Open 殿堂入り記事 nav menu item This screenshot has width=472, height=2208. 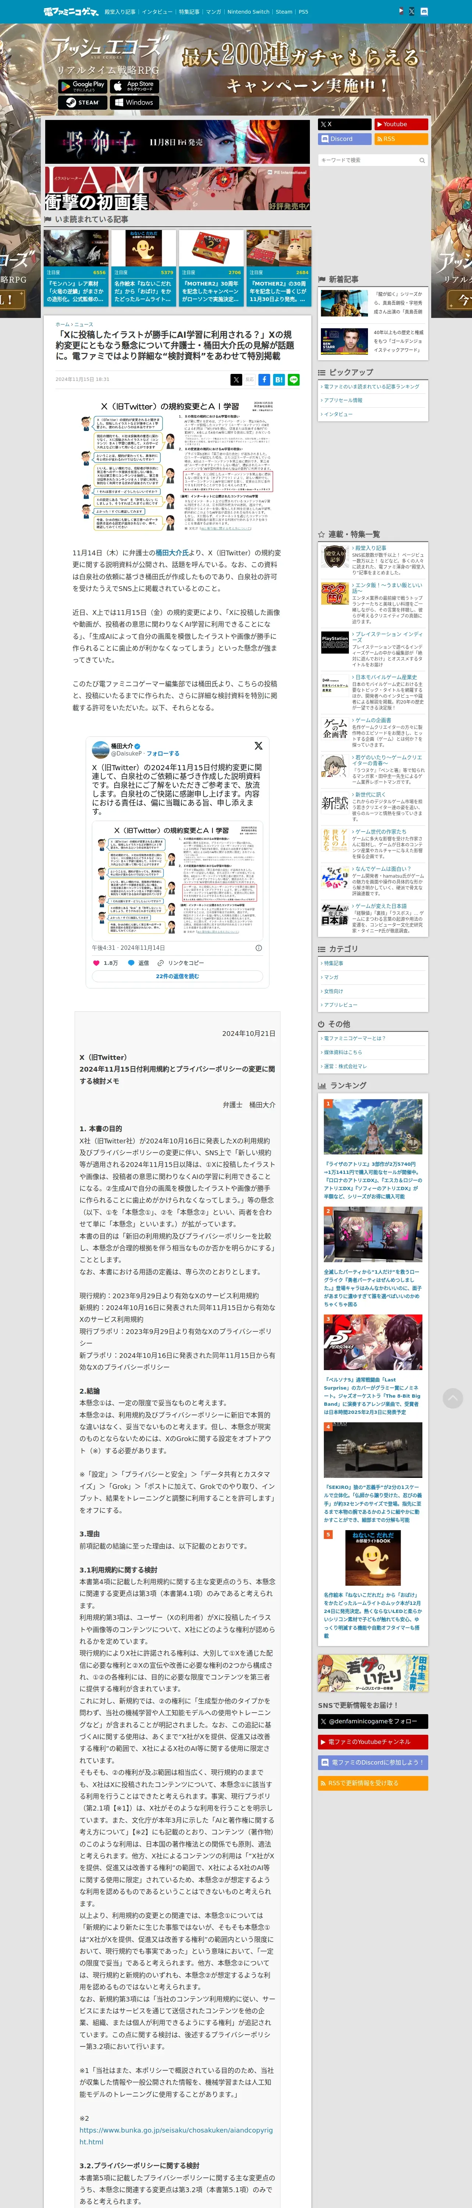[120, 12]
